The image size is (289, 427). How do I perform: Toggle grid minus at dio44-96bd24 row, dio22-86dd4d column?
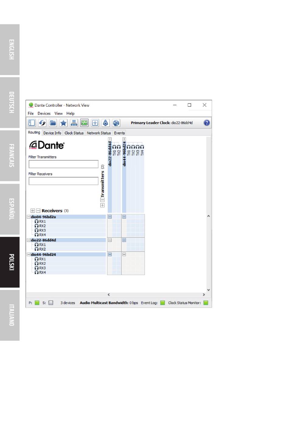[x=110, y=254]
